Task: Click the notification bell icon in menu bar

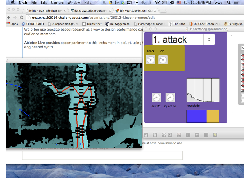Action: 104,3
